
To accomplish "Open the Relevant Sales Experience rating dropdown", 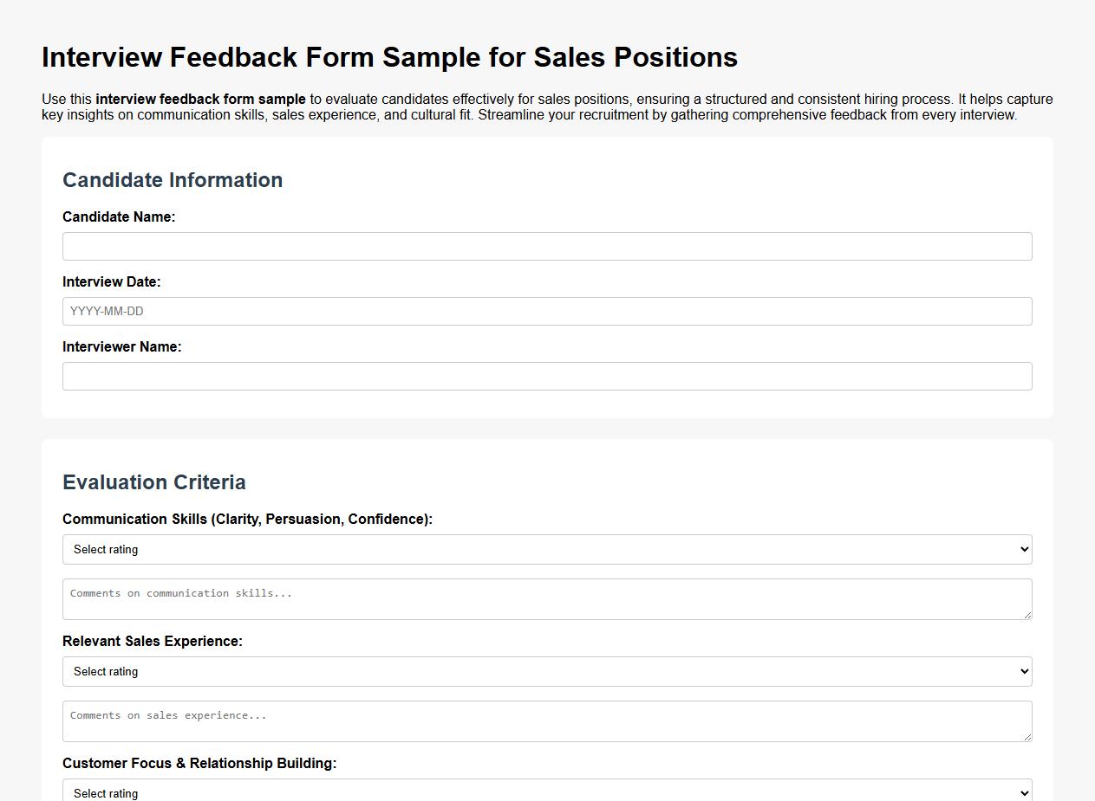I will [547, 671].
